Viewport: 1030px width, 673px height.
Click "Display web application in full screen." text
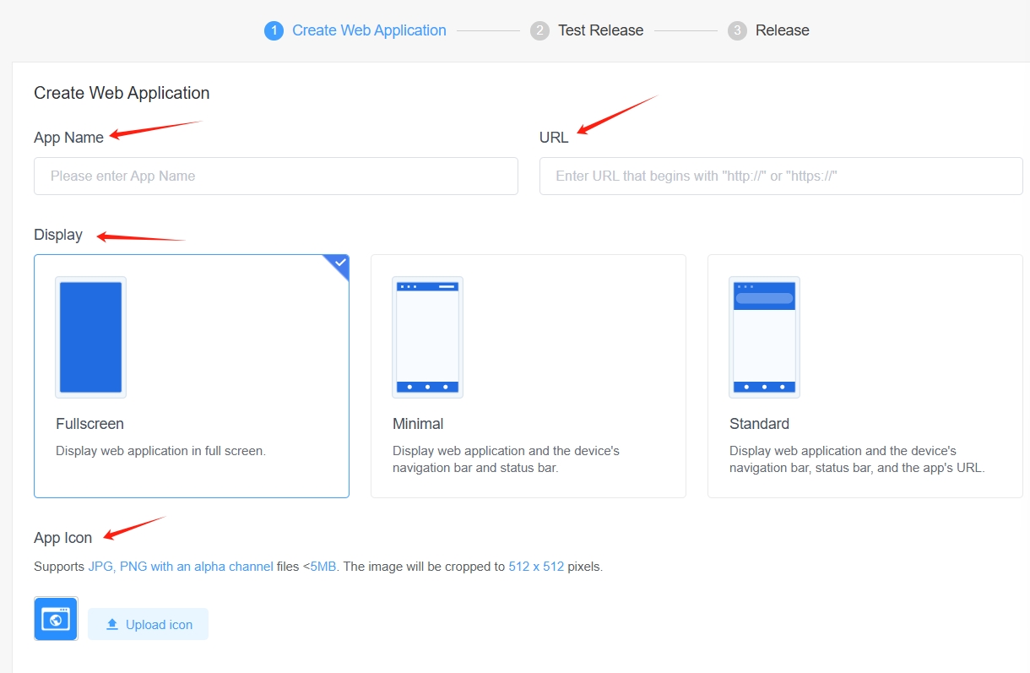pos(160,451)
